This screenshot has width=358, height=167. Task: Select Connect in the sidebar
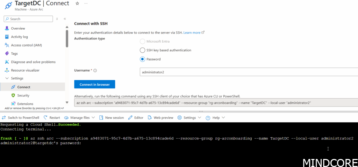pos(33,87)
